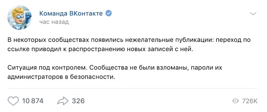Open the Команда ВКонтакте community name link
Viewport: 267px width, 112px height.
(x=71, y=13)
